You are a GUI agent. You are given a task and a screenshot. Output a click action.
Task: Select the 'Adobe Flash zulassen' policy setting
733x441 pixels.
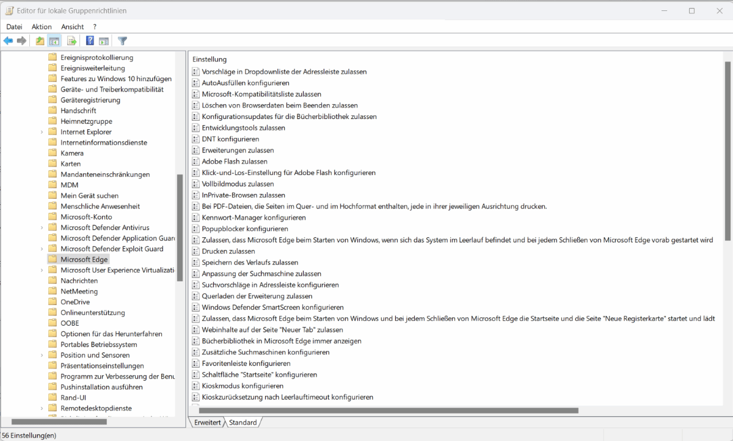[235, 162]
